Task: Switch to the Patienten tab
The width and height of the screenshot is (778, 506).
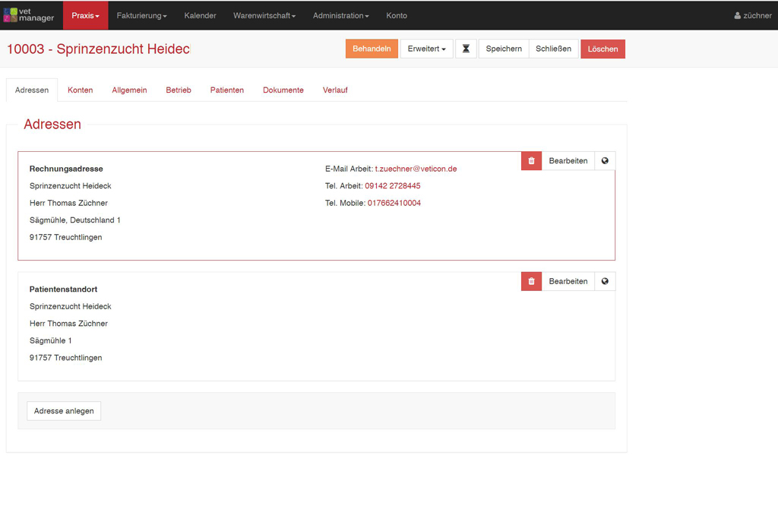Action: 226,90
